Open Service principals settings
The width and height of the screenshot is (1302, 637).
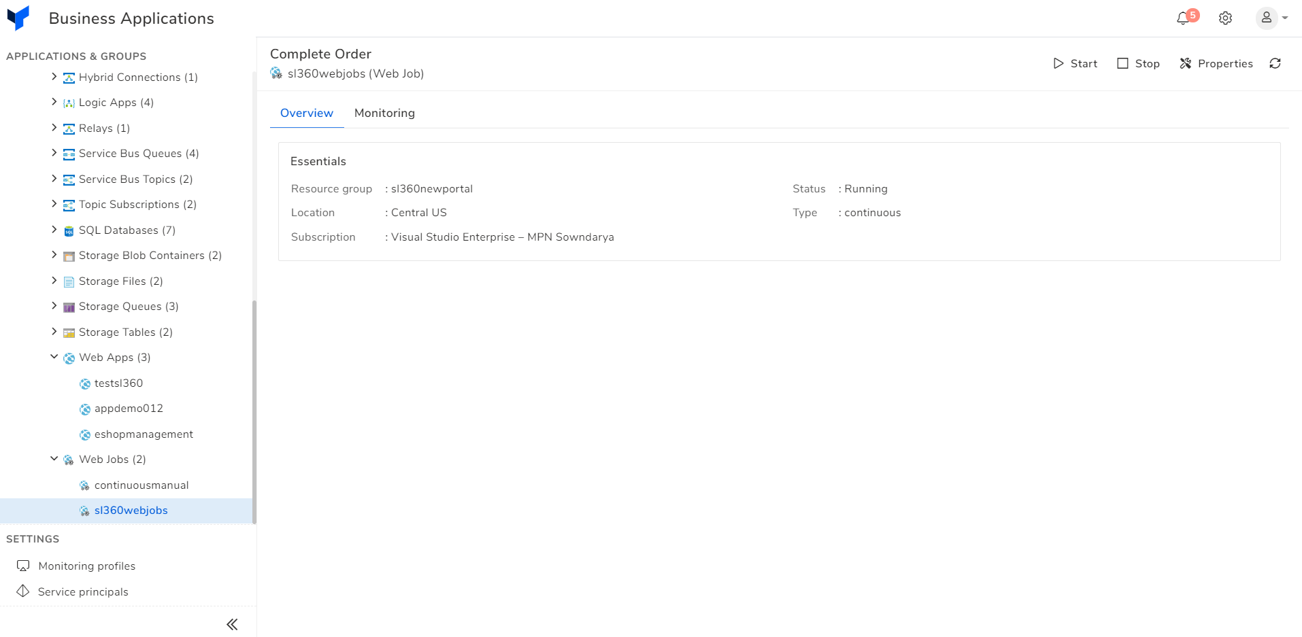pyautogui.click(x=72, y=591)
